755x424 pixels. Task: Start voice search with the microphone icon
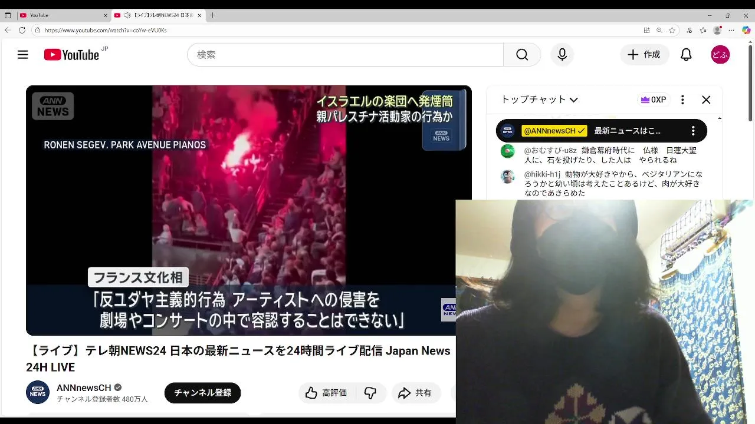coord(562,55)
